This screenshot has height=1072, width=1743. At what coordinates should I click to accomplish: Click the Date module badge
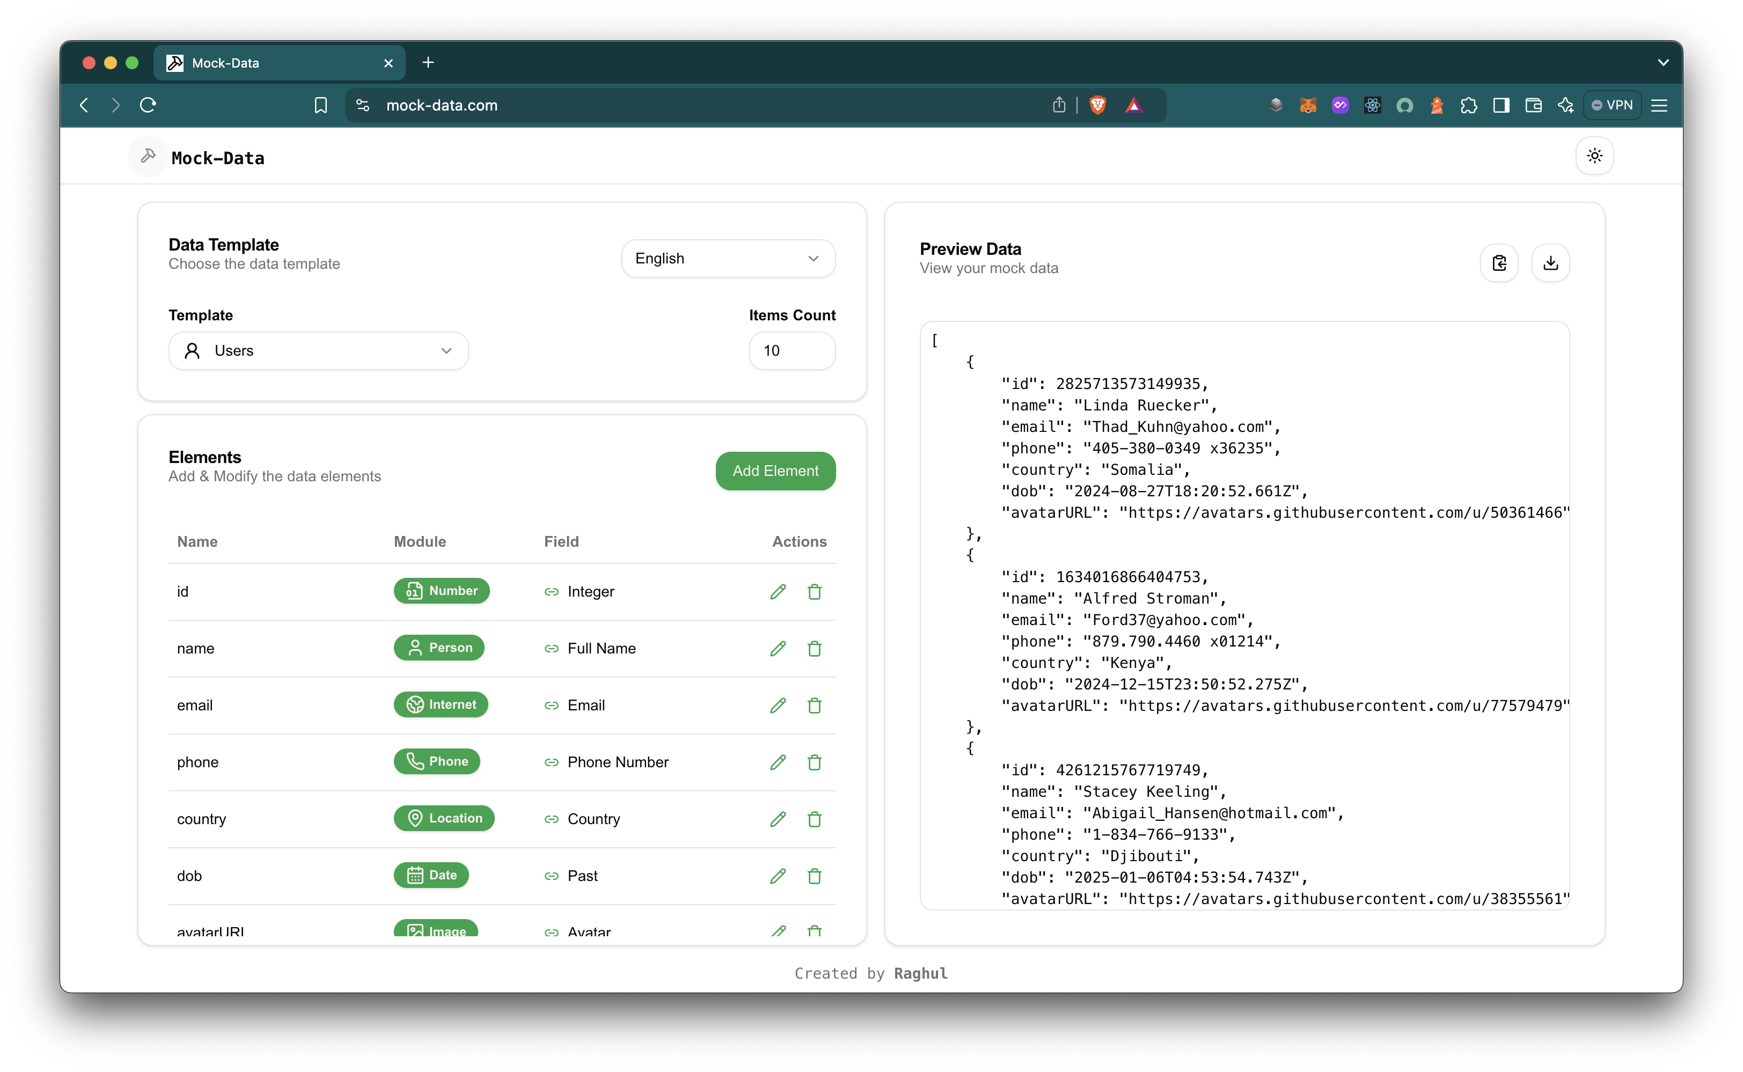431,875
